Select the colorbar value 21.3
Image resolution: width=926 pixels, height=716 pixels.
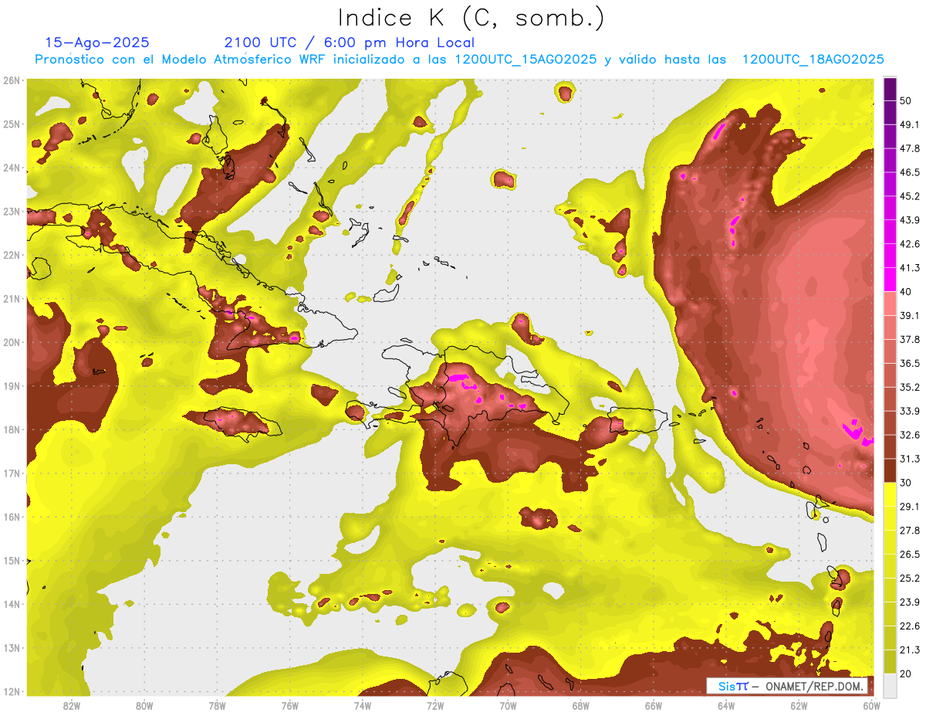point(909,650)
